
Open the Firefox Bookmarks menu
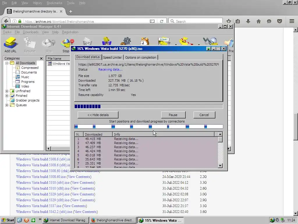click(54, 3)
